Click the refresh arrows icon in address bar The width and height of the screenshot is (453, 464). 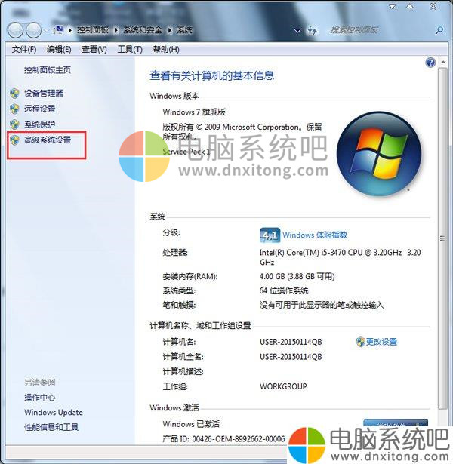pos(312,30)
